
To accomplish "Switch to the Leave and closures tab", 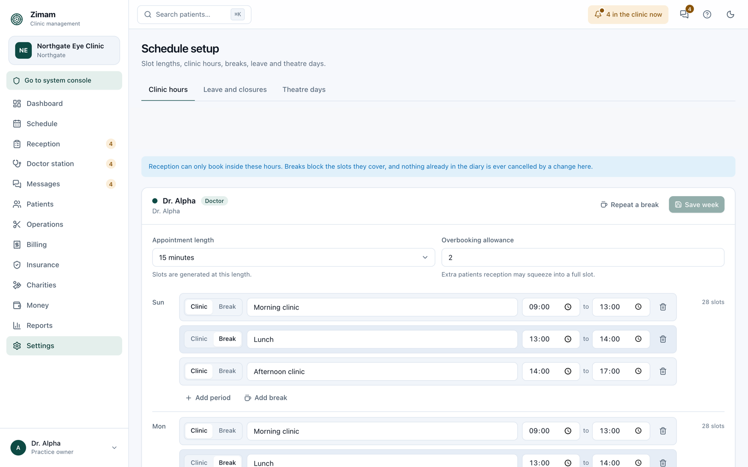I will pyautogui.click(x=235, y=90).
